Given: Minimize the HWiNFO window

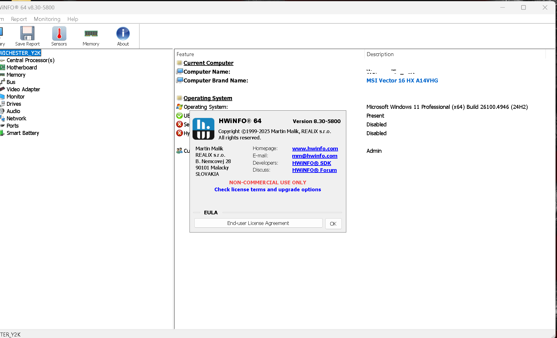Looking at the screenshot, I should tap(502, 8).
